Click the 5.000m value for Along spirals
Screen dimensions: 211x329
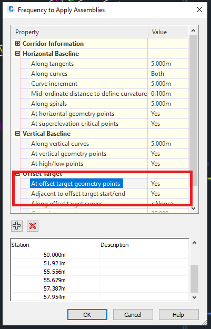tap(161, 104)
